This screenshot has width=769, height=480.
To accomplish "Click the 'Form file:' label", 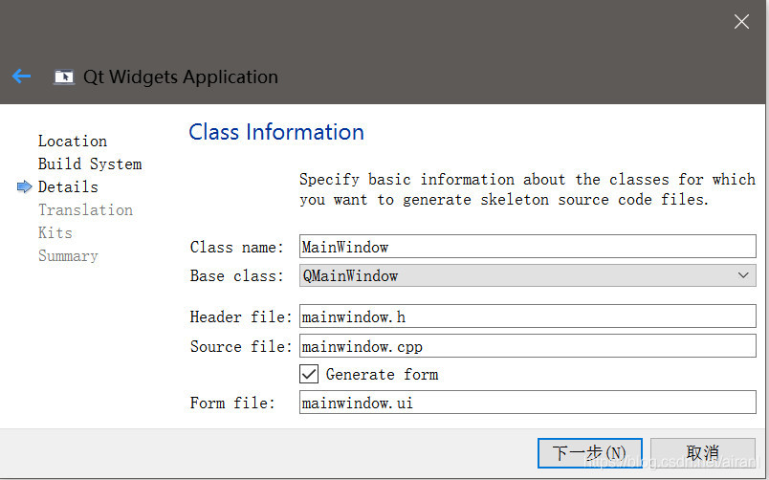I will click(x=232, y=403).
